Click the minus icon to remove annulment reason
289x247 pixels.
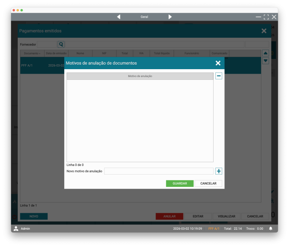[x=219, y=76]
